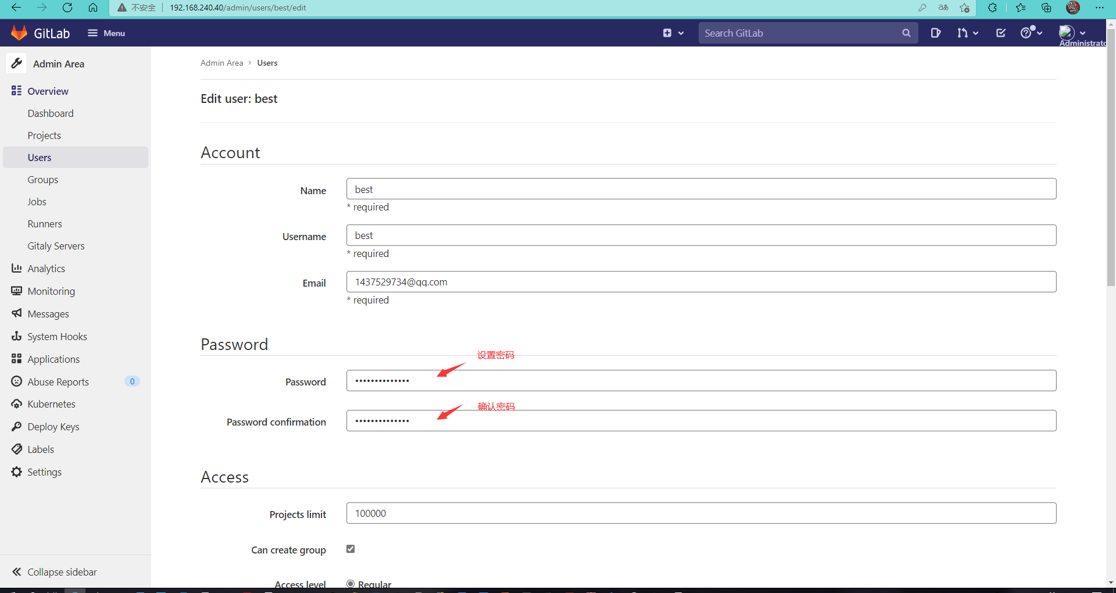The width and height of the screenshot is (1116, 593).
Task: Click inside the Search GitLab field
Action: 796,33
